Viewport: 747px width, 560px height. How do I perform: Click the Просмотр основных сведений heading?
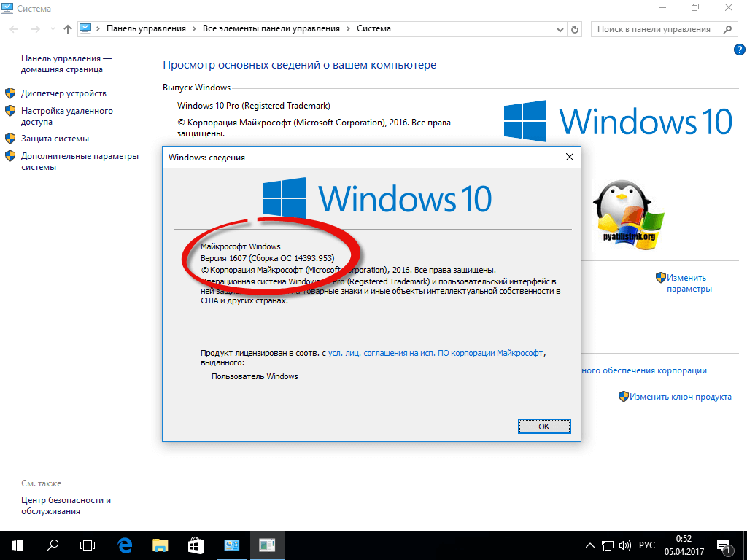point(299,65)
